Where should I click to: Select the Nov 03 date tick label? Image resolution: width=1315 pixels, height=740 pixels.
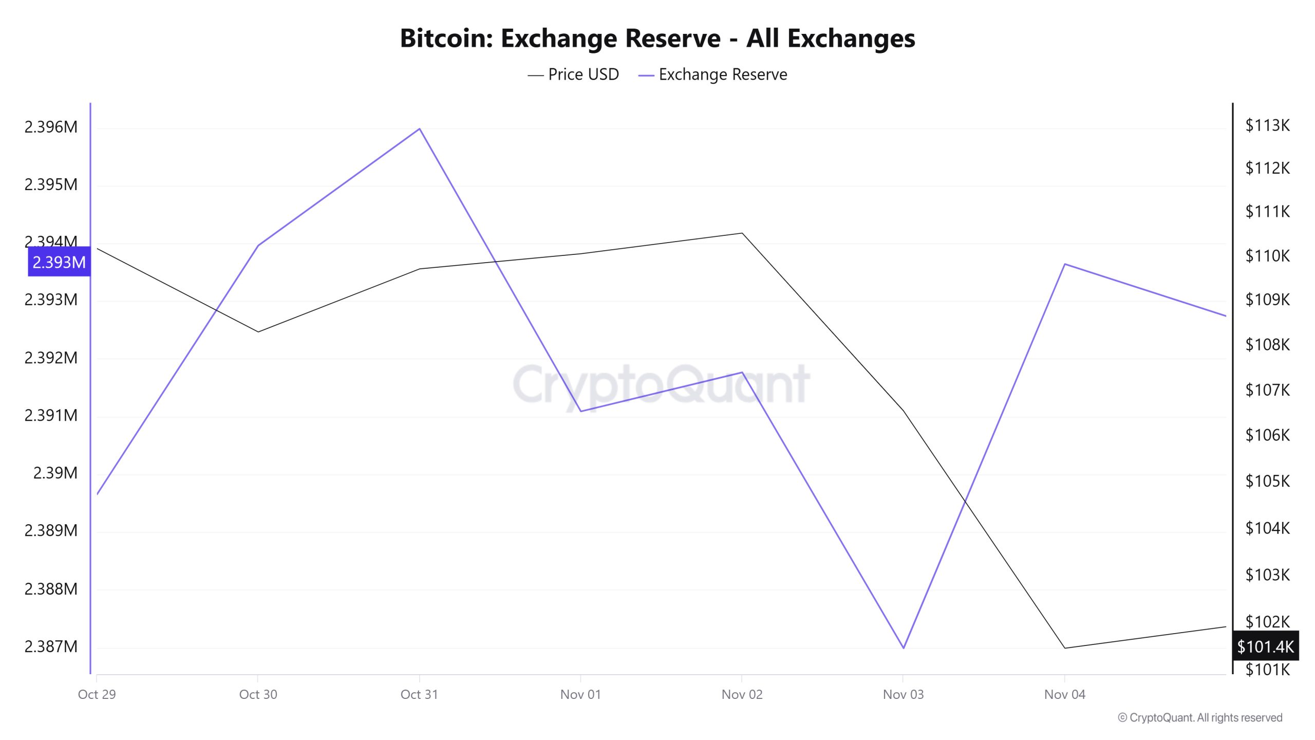tap(903, 694)
